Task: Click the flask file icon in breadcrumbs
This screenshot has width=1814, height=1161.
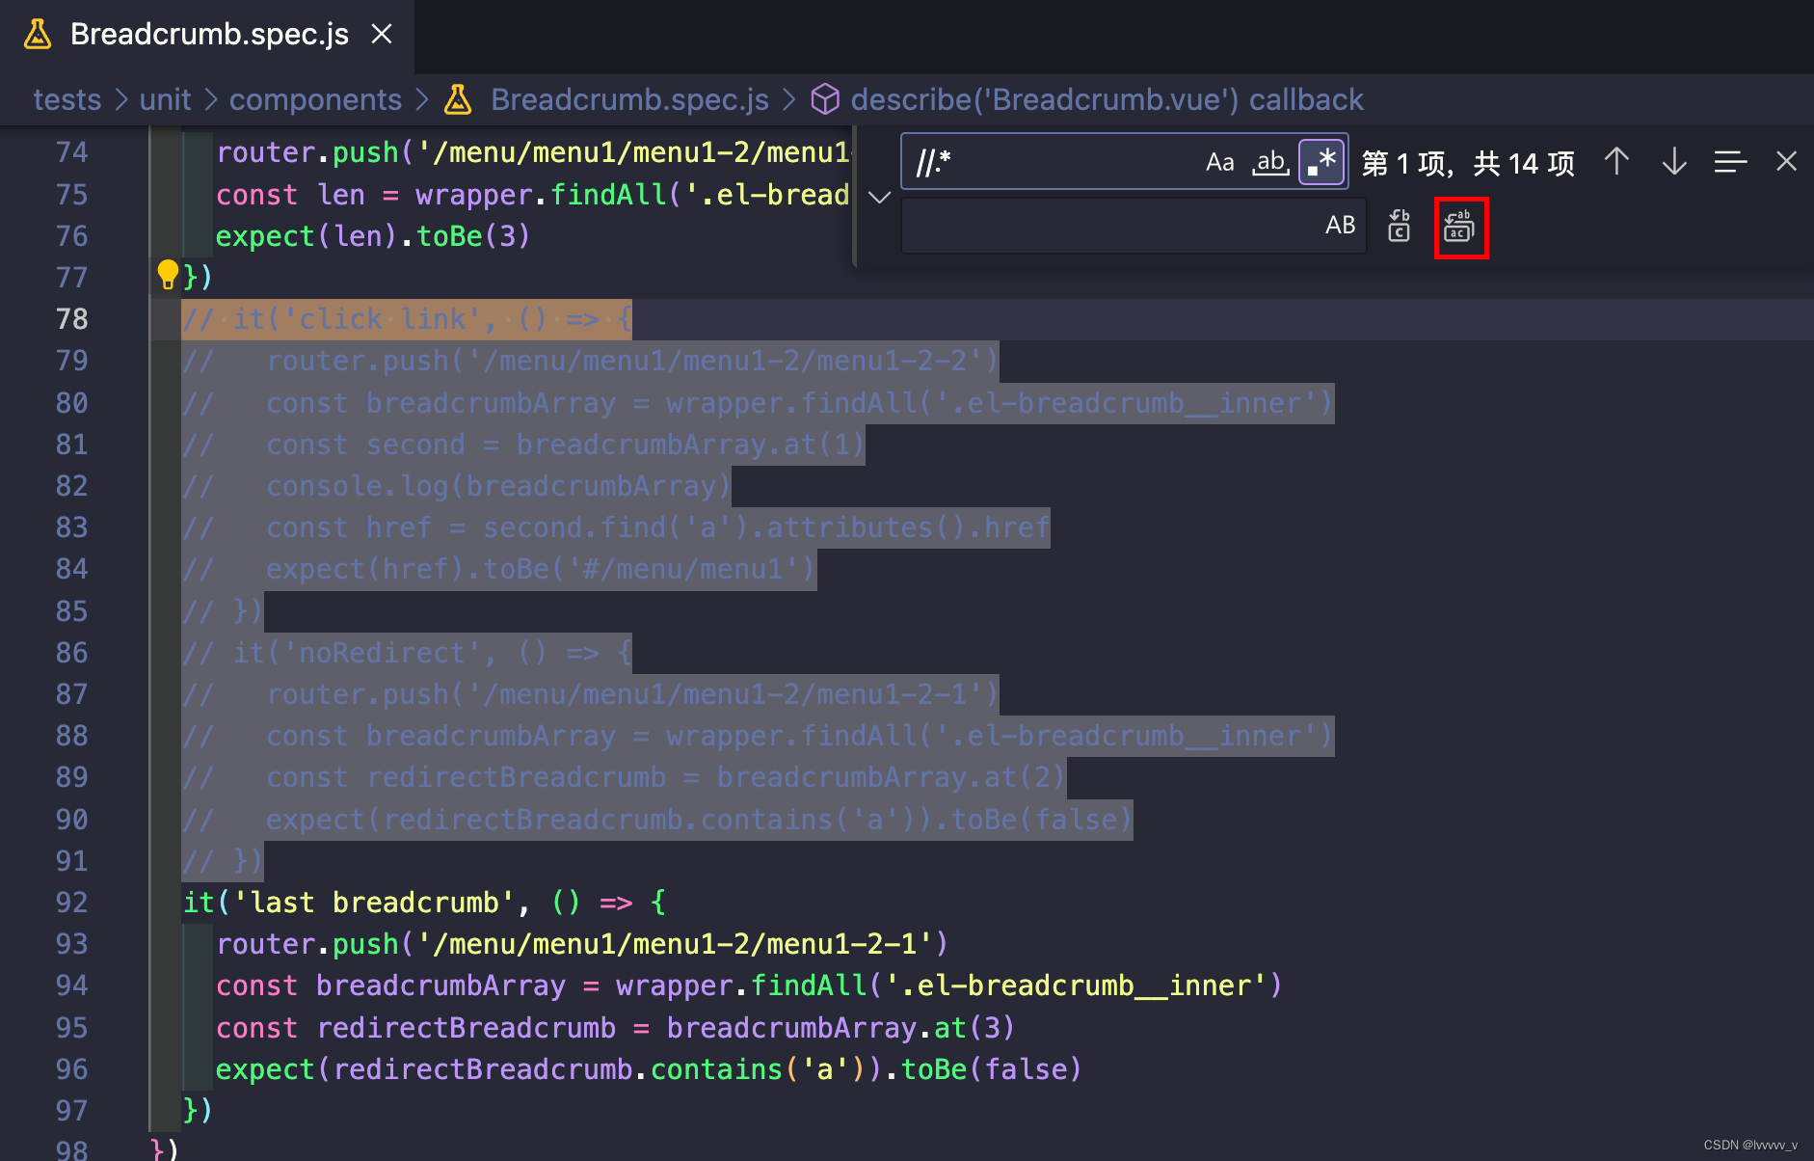Action: (459, 99)
